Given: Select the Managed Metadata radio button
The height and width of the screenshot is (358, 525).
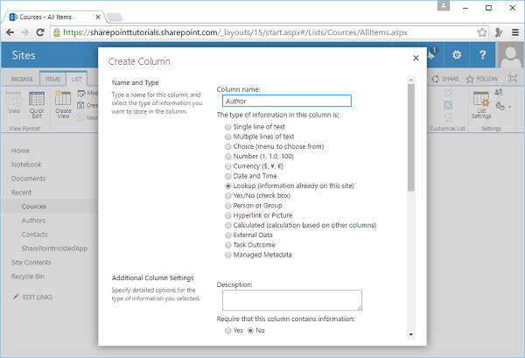Looking at the screenshot, I should 228,255.
